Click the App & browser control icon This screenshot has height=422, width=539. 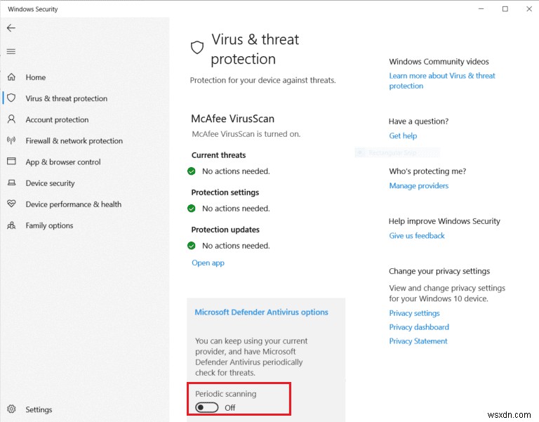tap(11, 161)
